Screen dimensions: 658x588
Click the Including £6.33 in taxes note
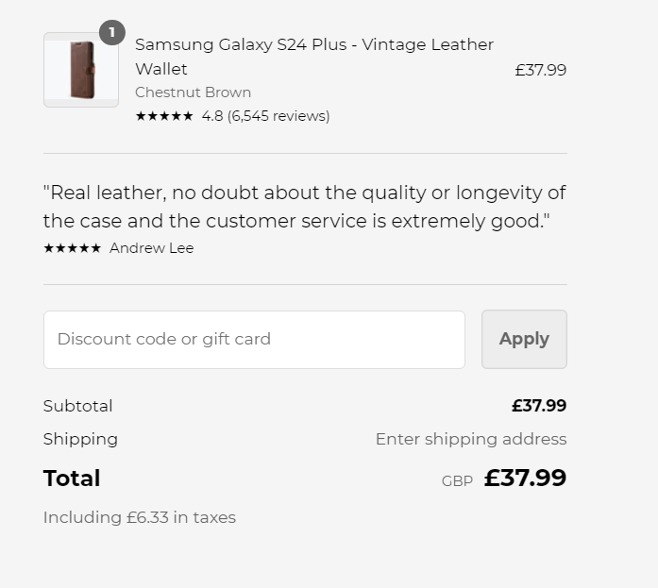[140, 517]
